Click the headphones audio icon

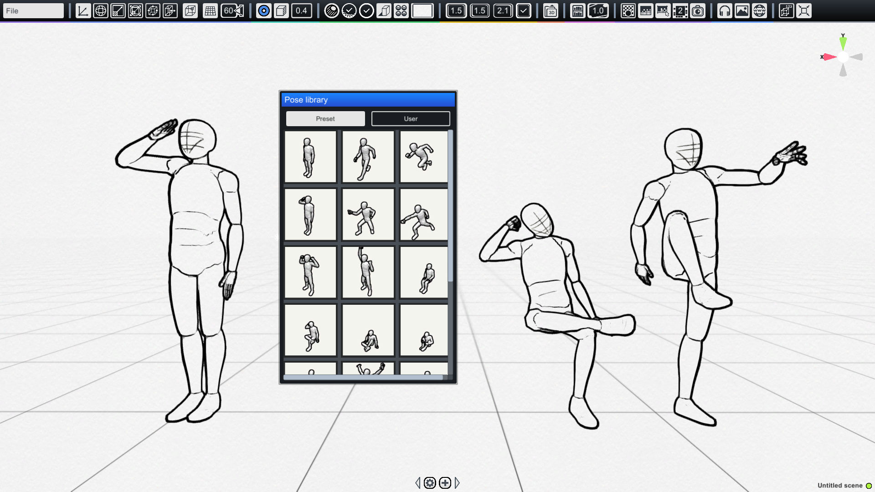coord(725,11)
